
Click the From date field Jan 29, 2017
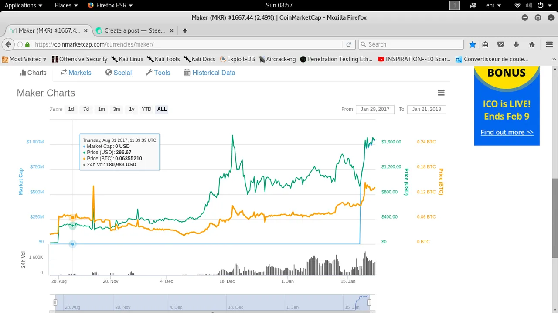pos(375,109)
